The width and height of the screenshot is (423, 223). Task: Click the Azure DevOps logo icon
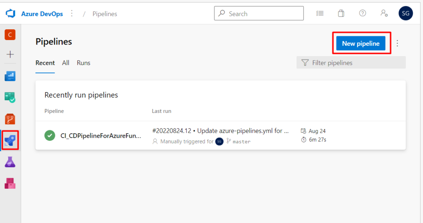click(x=10, y=14)
